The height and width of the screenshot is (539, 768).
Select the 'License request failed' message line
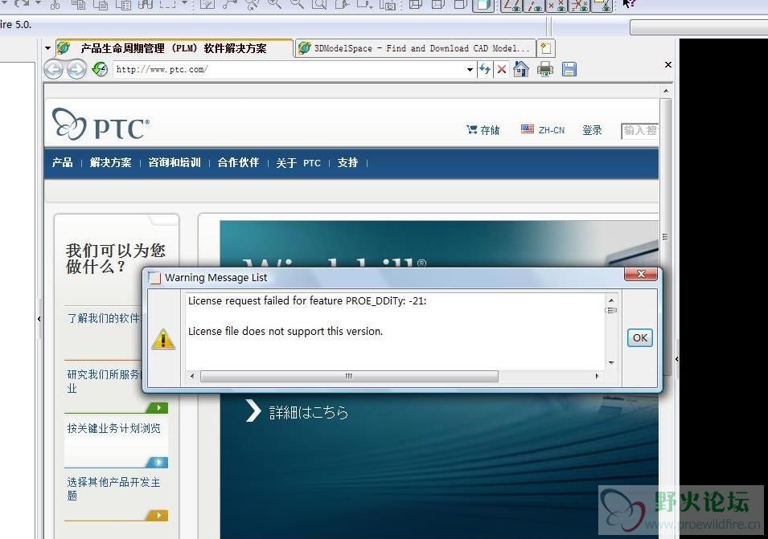[x=307, y=300]
